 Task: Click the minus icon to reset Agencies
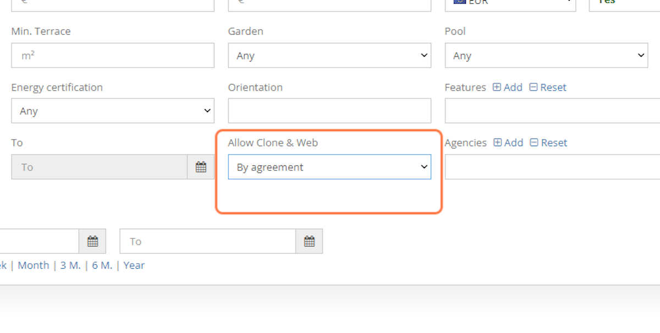click(x=534, y=143)
